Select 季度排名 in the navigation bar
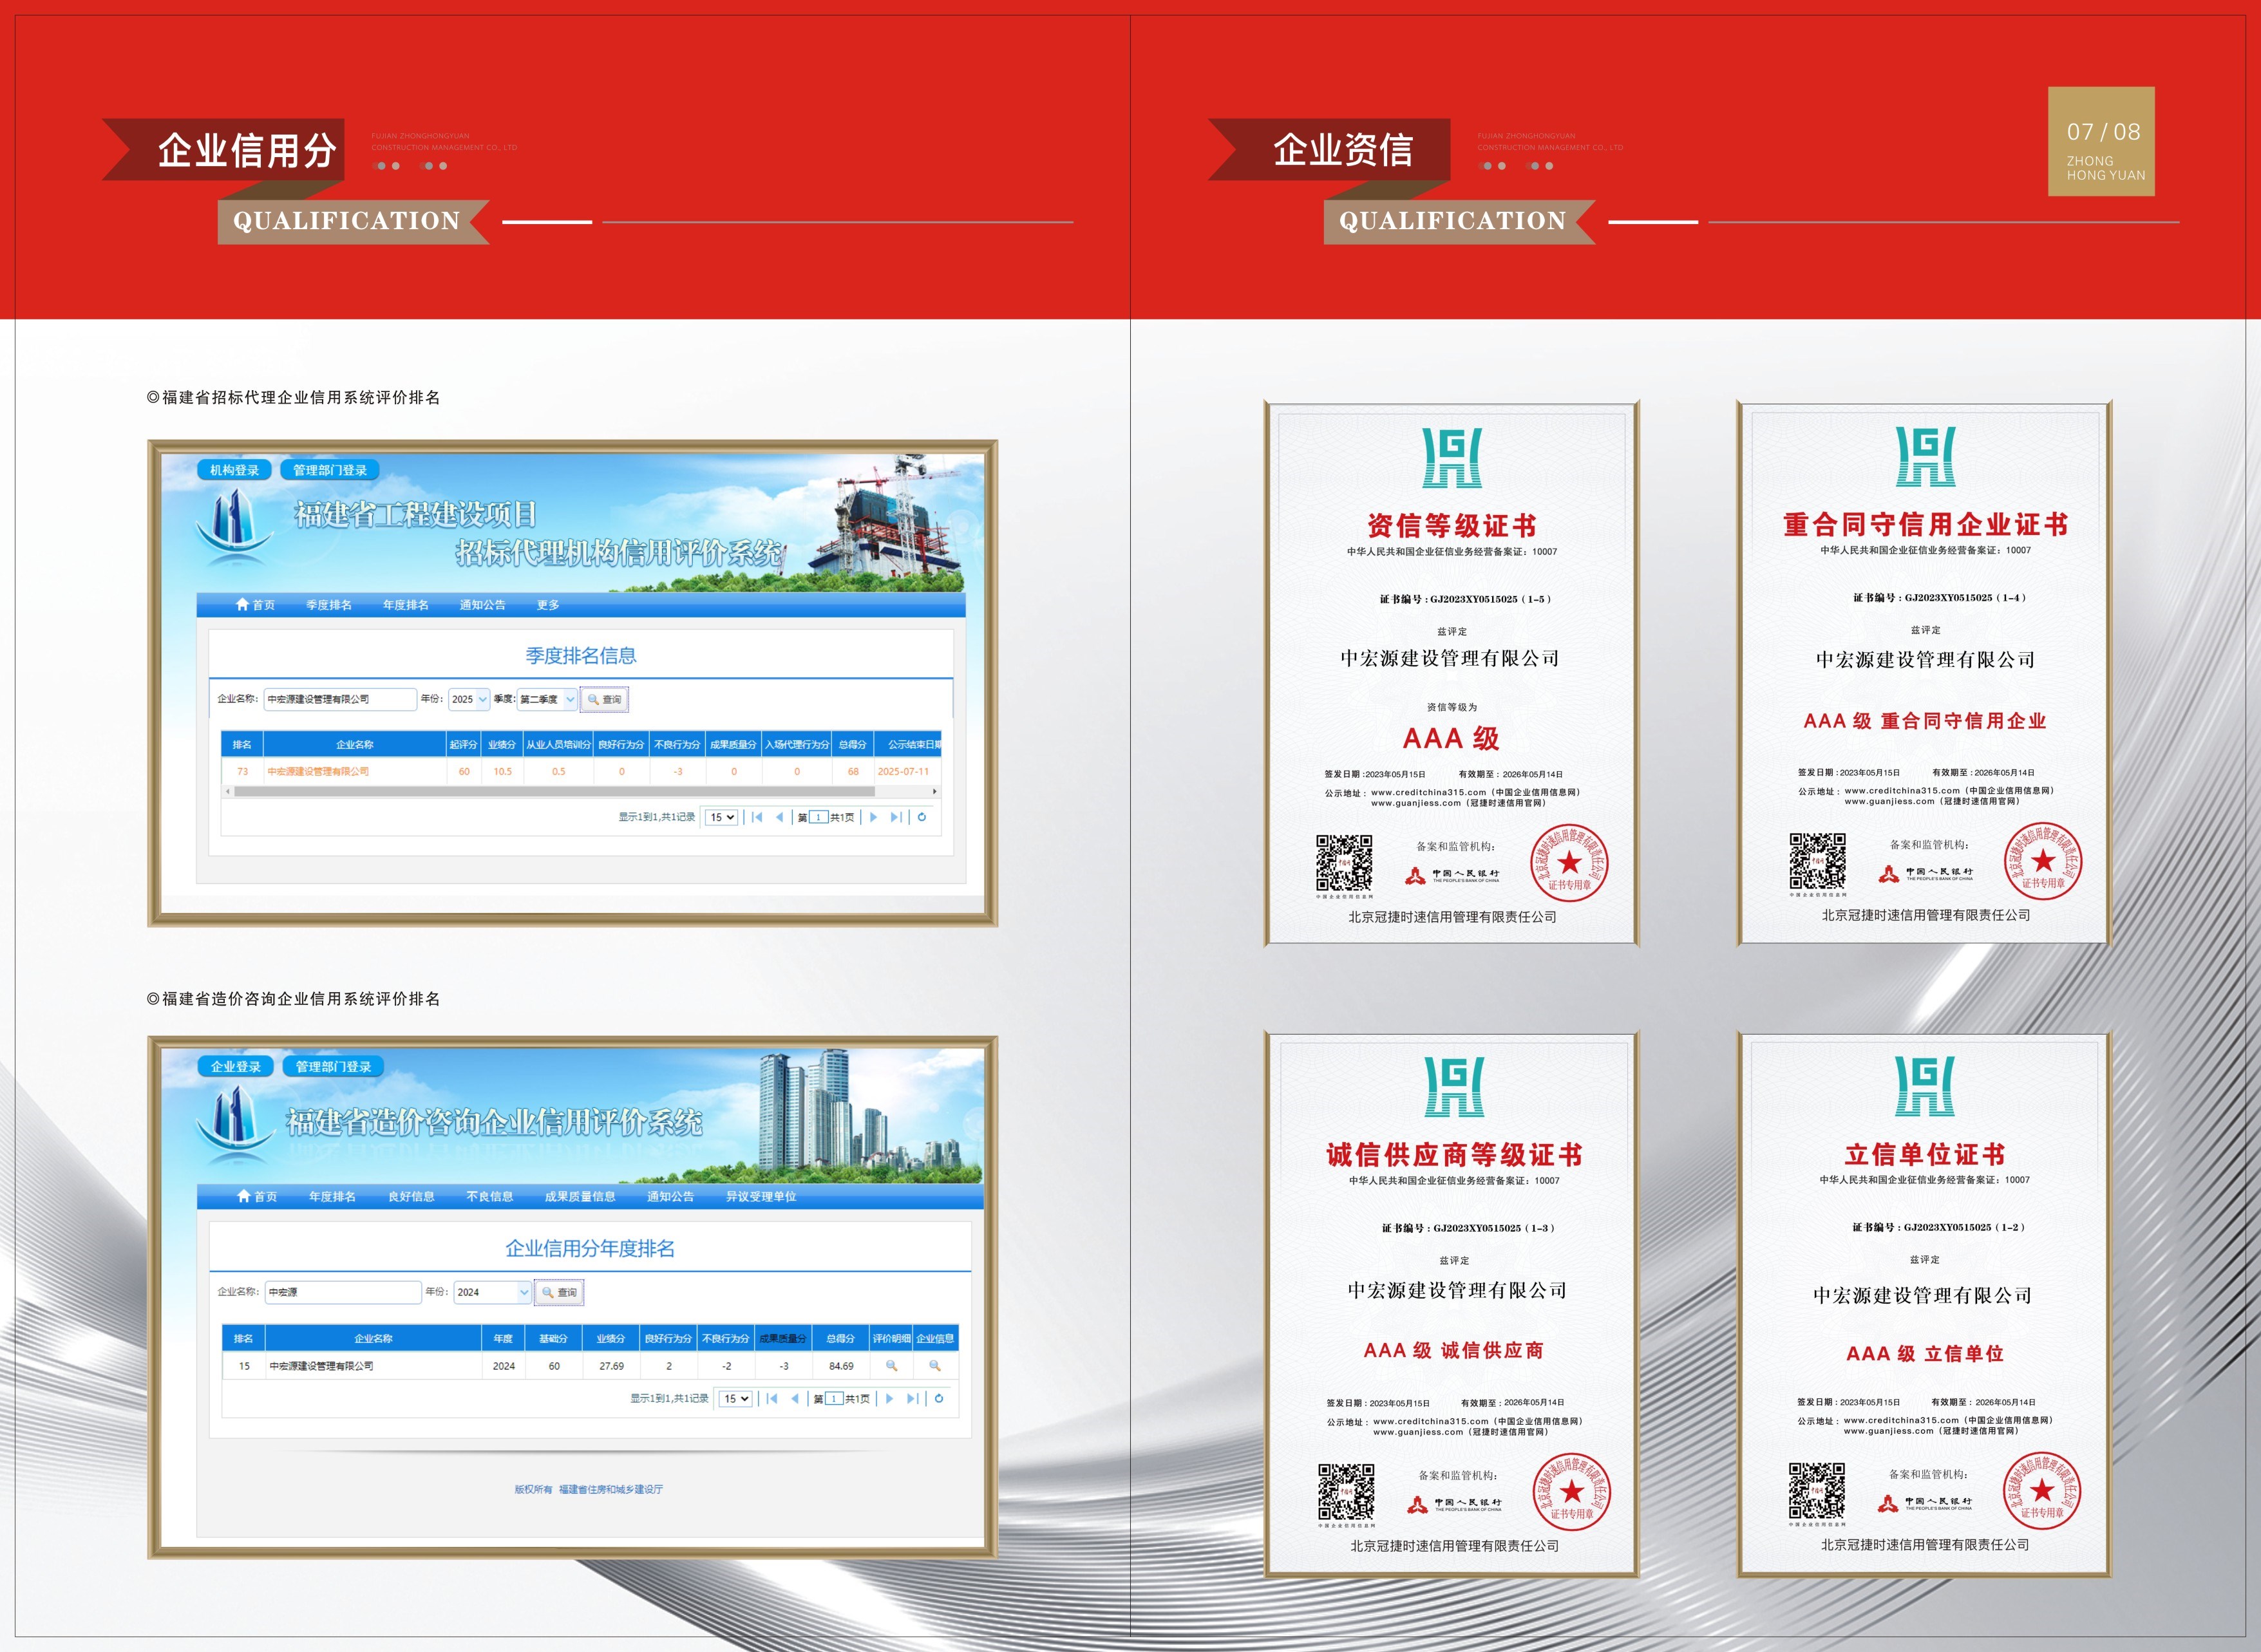The height and width of the screenshot is (1652, 2261). pyautogui.click(x=329, y=605)
